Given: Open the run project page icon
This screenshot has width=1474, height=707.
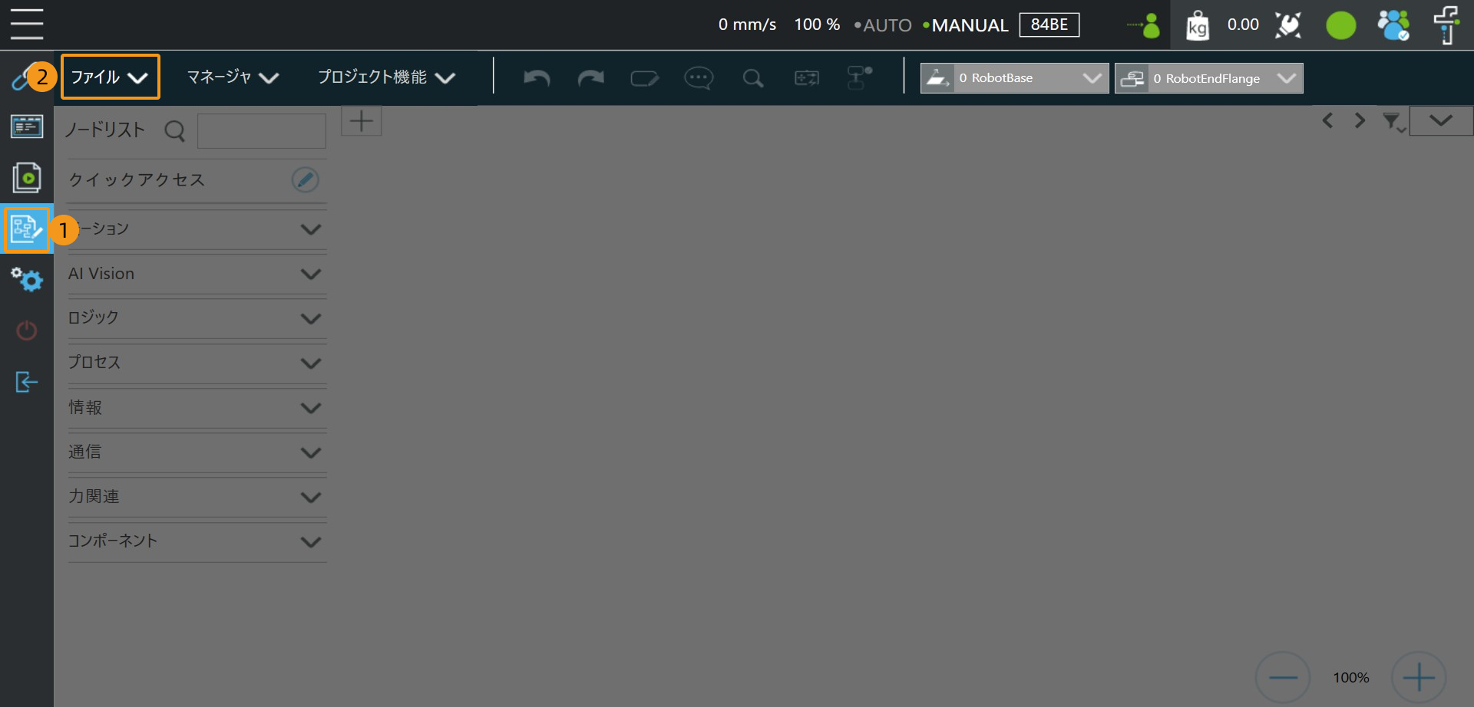Looking at the screenshot, I should pos(27,177).
